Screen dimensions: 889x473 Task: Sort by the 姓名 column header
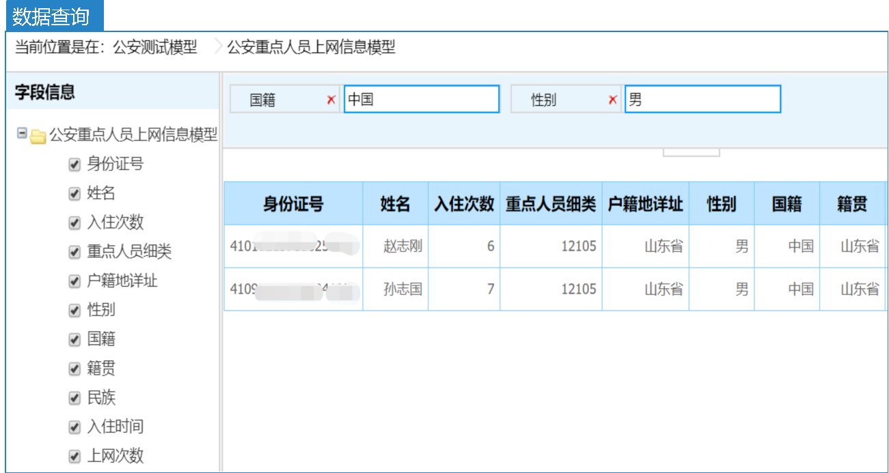coord(396,203)
